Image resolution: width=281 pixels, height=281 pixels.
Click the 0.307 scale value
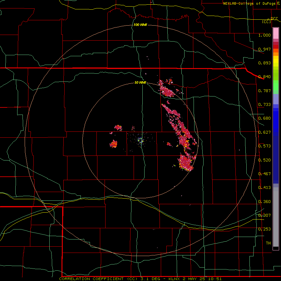coord(264,215)
